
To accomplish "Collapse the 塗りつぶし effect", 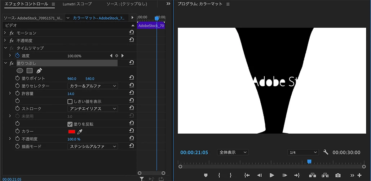I will [6, 63].
